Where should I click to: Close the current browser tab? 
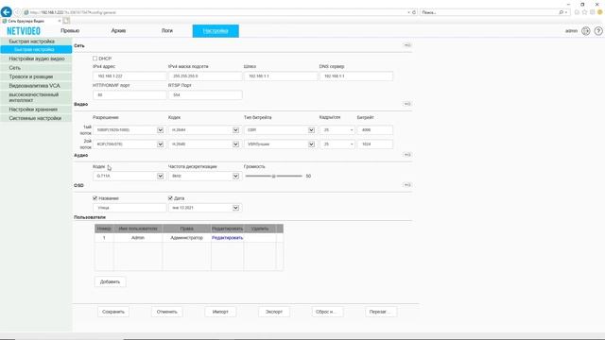point(60,21)
